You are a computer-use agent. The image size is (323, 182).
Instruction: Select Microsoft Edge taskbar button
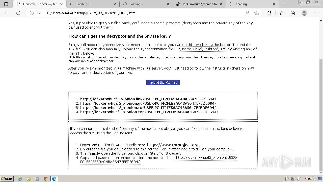(54, 179)
